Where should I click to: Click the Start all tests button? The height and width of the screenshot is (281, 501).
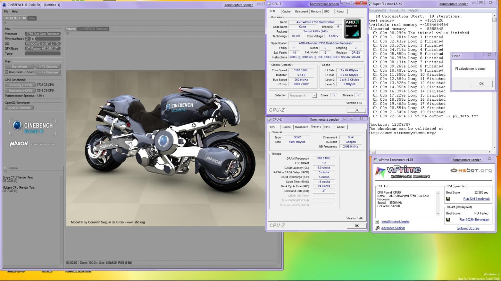pos(20,66)
